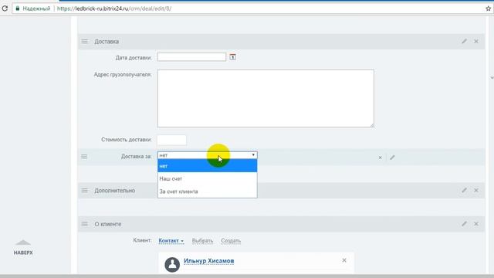Click the Выбрать link for client
The height and width of the screenshot is (278, 494).
point(202,240)
